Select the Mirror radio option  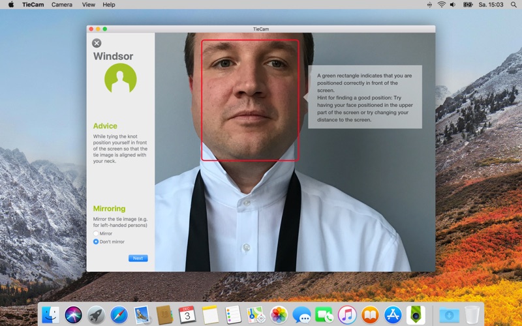[x=96, y=233]
